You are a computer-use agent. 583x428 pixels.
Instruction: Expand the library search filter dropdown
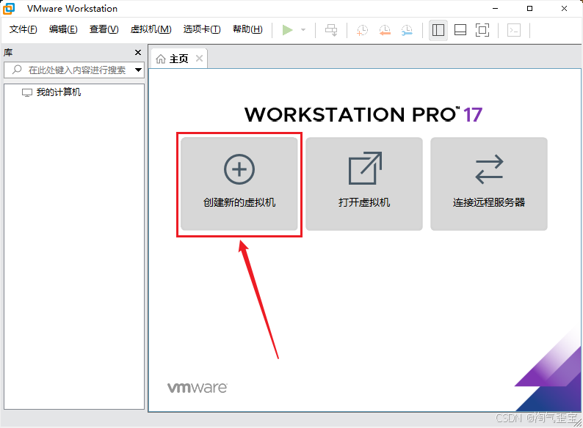pyautogui.click(x=138, y=70)
